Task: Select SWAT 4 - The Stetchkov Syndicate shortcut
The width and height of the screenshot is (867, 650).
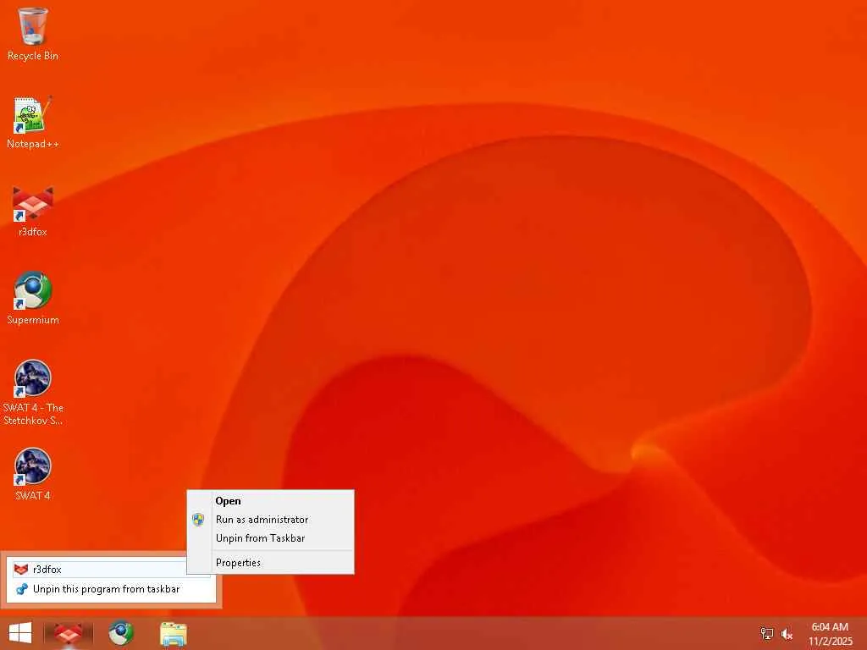Action: click(33, 393)
